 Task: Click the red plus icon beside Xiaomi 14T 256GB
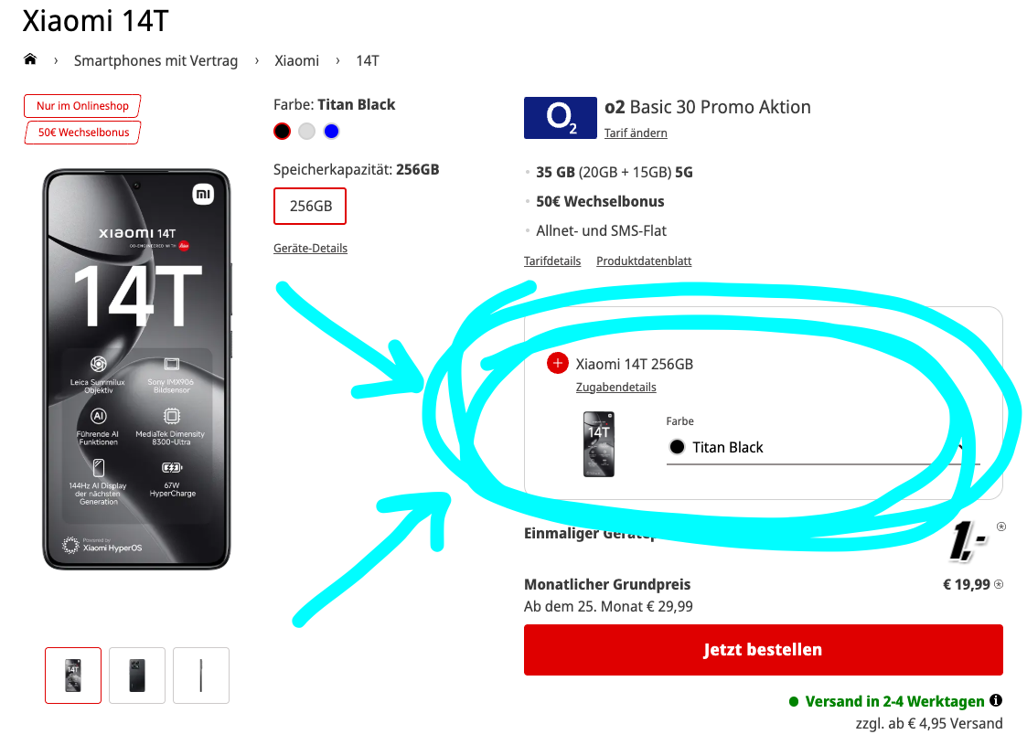558,364
